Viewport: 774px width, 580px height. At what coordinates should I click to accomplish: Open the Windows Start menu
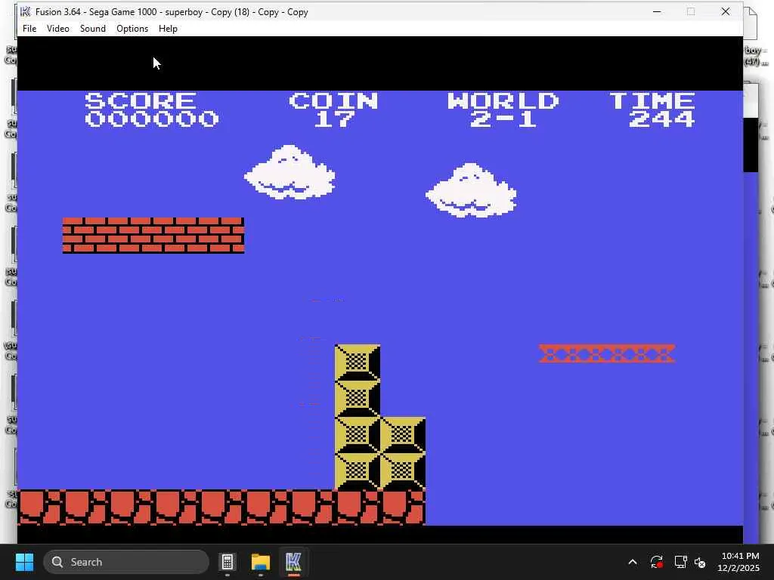24,562
